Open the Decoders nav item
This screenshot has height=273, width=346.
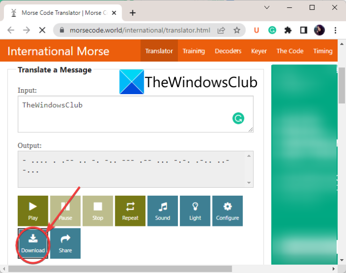pyautogui.click(x=228, y=51)
